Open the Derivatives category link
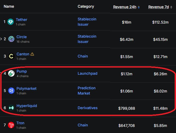176x133 pixels. coord(87,108)
